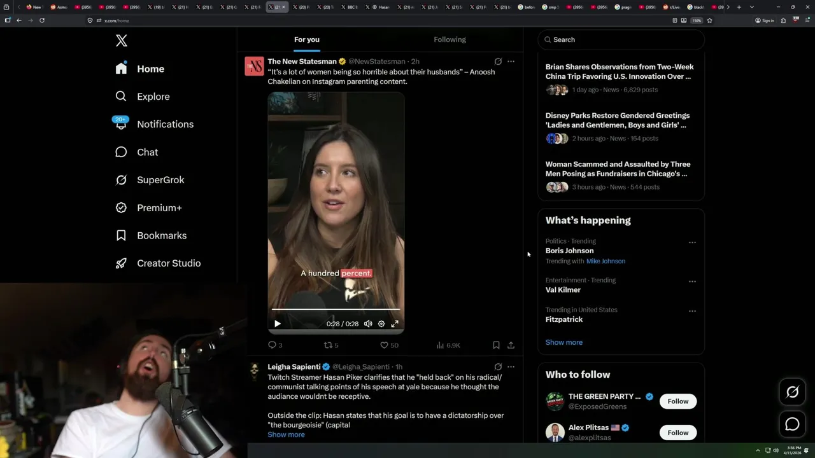Screen dimensions: 815x458
Task: Open the Fitzpatrick trend
Action: point(564,319)
